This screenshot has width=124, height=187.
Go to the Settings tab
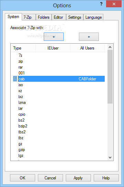click(75, 17)
